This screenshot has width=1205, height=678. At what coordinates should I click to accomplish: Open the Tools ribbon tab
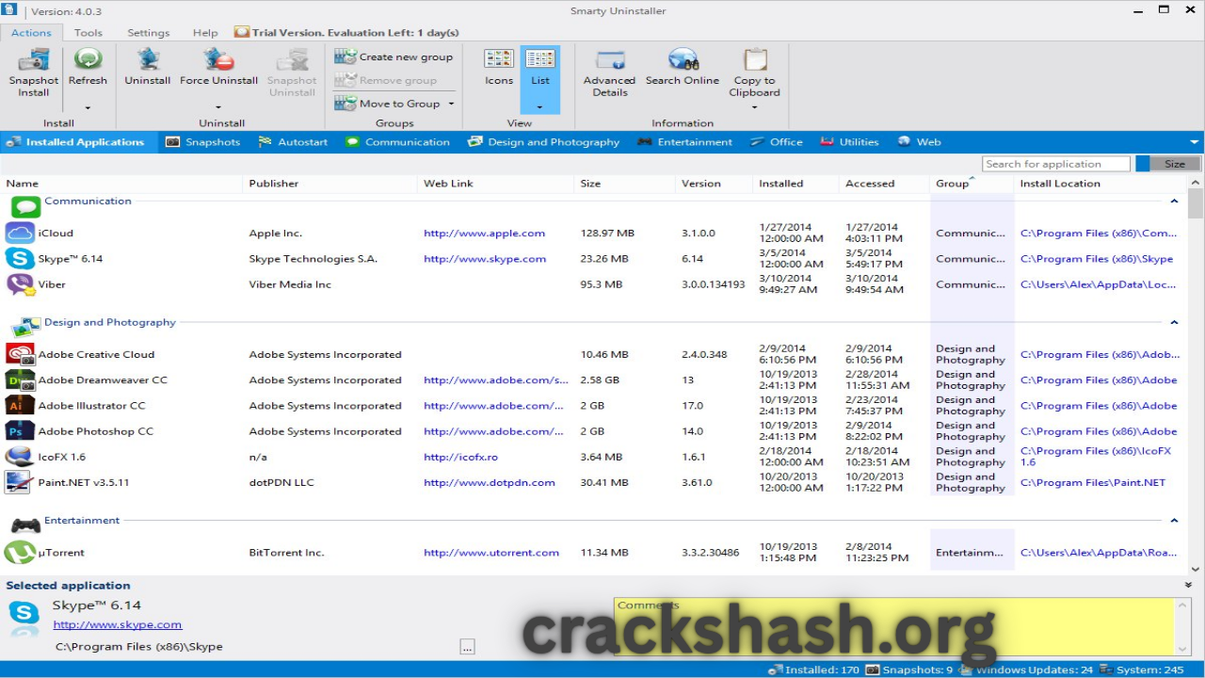88,32
